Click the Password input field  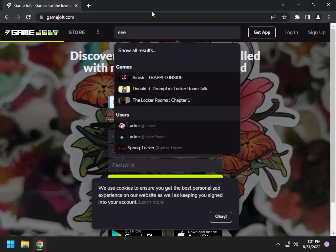coord(165,165)
